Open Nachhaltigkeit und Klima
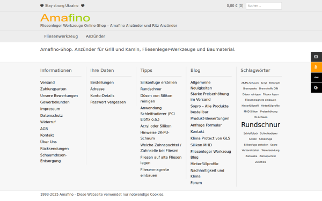The width and height of the screenshot is (322, 201). 207,173
